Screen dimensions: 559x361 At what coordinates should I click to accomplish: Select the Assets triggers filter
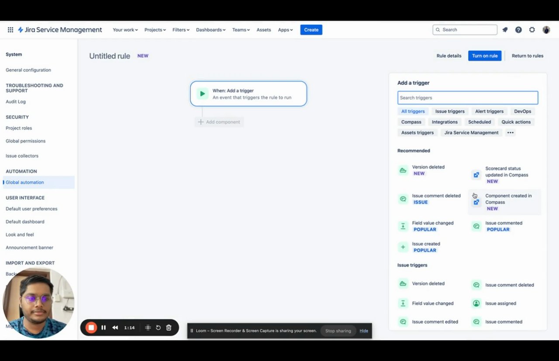coord(418,133)
